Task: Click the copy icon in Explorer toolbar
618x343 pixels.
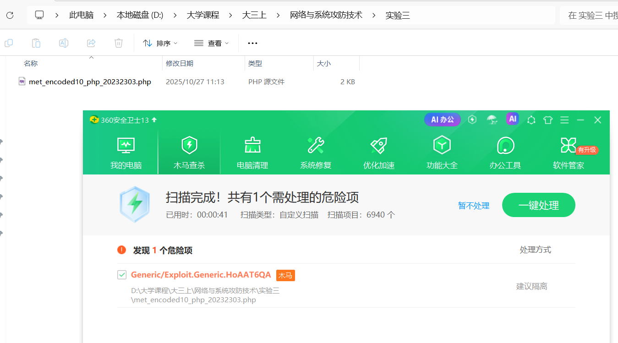Action: click(x=9, y=43)
